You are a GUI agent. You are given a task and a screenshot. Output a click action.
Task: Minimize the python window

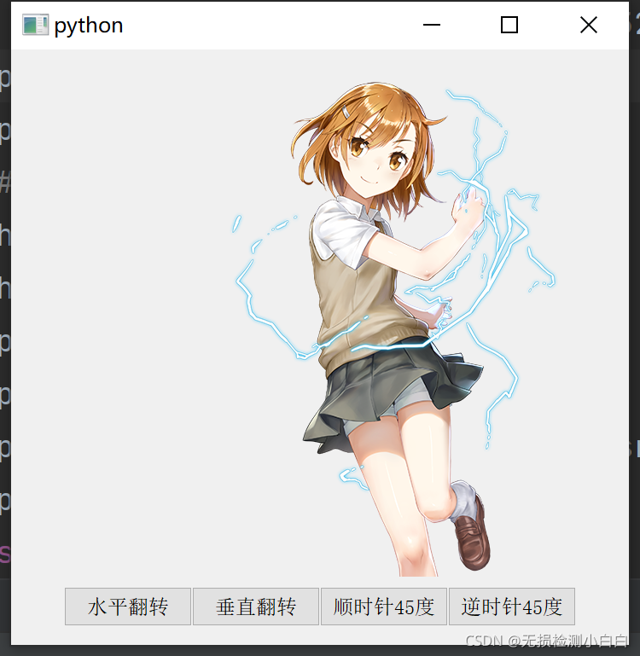tap(432, 25)
